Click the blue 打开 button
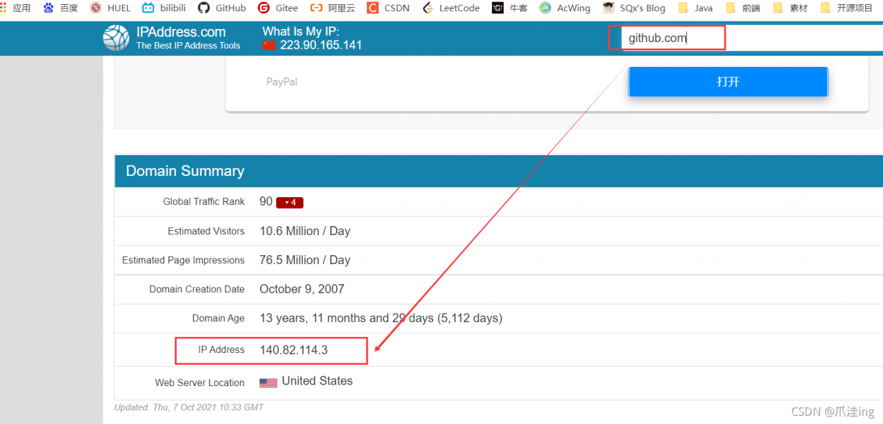 728,82
